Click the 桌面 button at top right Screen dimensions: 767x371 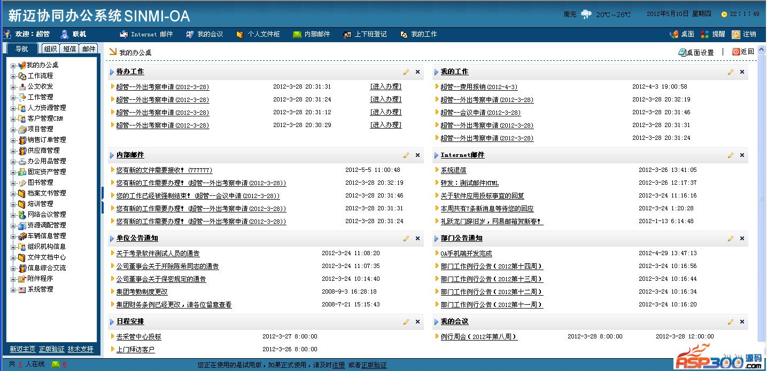click(682, 34)
